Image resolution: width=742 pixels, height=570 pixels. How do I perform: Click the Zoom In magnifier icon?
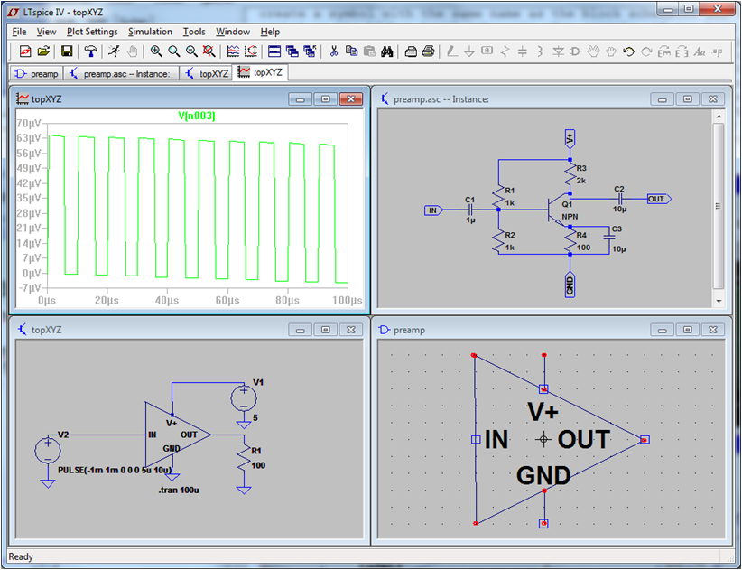[156, 51]
